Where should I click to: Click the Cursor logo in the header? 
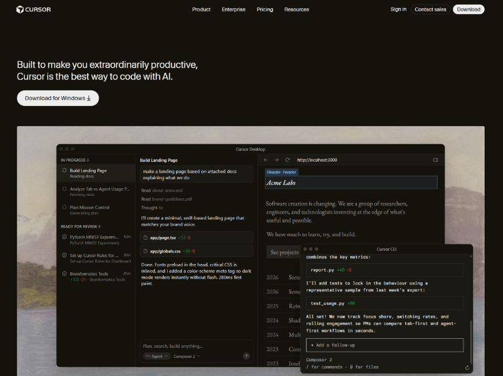pyautogui.click(x=34, y=9)
